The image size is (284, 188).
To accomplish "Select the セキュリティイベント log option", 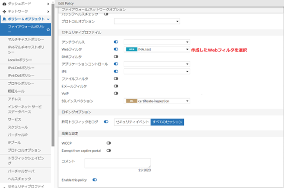I will [132, 122].
